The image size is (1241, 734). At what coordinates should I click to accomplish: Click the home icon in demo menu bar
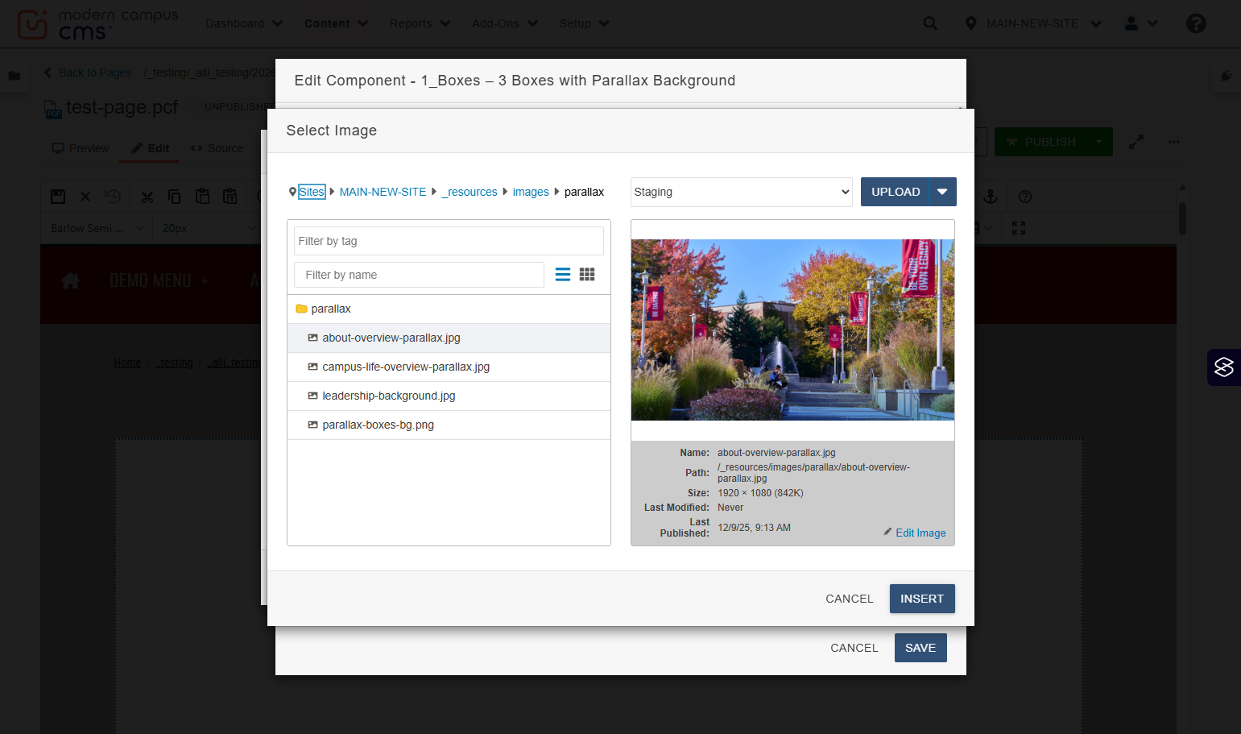coord(70,280)
